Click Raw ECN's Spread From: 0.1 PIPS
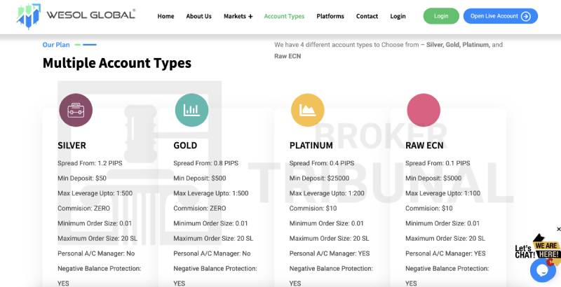Image resolution: width=561 pixels, height=287 pixels. [x=438, y=163]
